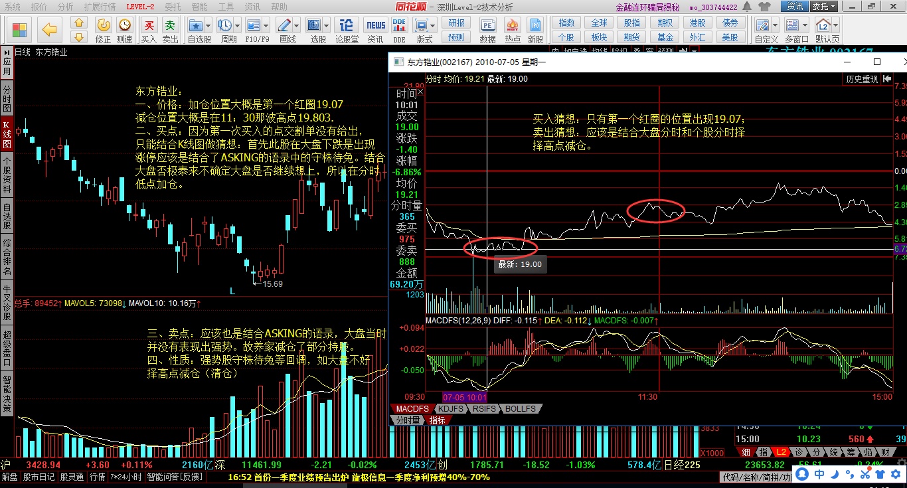
Task: Click the 全球 market button
Action: click(x=599, y=23)
